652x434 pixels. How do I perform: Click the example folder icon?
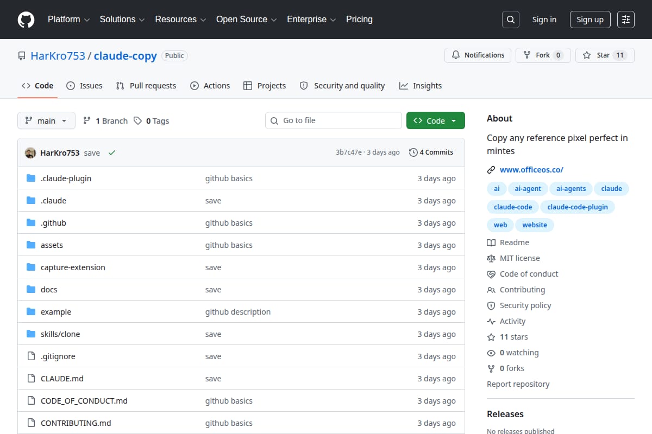[x=31, y=312]
